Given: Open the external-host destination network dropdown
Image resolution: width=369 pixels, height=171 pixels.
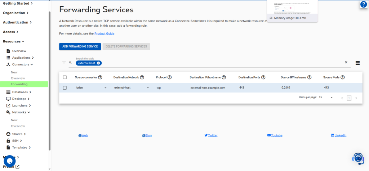Looking at the screenshot, I should (148, 88).
